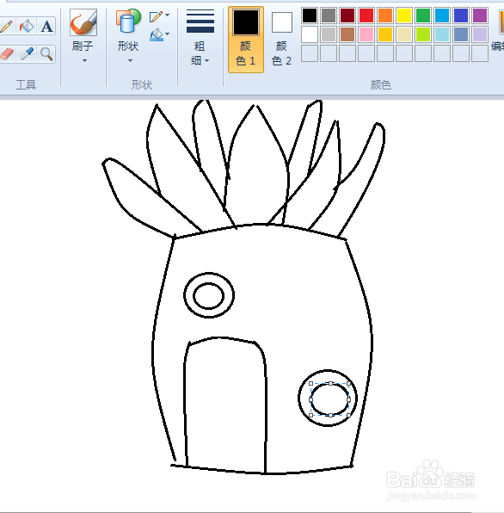Open the line Size (粗细) selector
The height and width of the screenshot is (513, 504).
click(x=200, y=38)
